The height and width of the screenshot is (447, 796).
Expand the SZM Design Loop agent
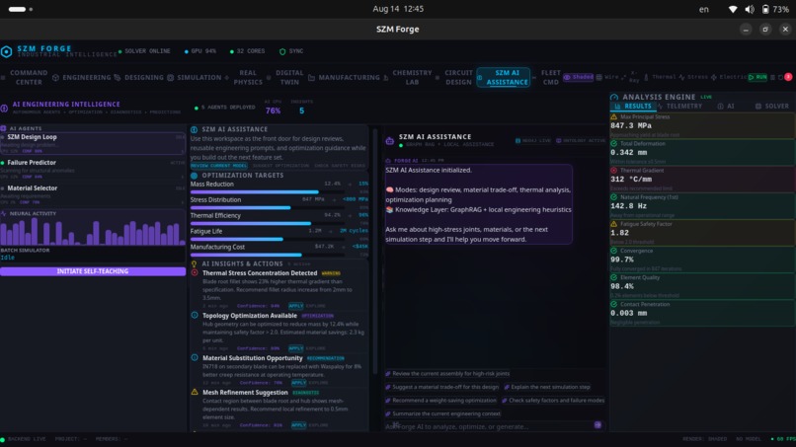pyautogui.click(x=93, y=144)
